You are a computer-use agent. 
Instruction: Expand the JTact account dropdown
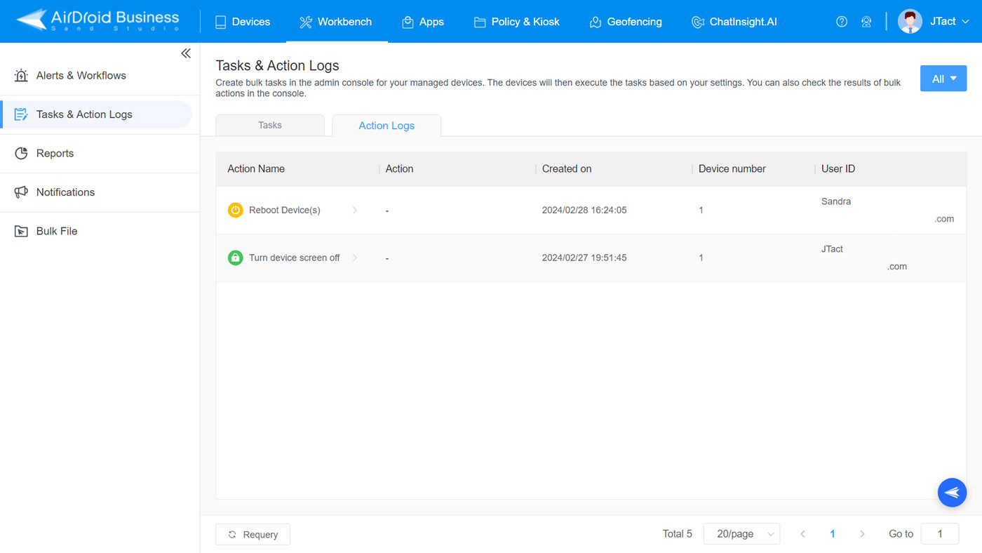pyautogui.click(x=950, y=22)
